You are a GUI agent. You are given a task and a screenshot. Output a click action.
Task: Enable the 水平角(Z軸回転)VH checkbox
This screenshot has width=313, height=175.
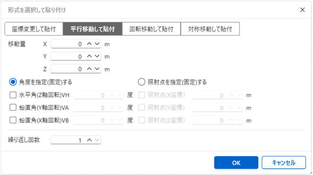coord(13,95)
